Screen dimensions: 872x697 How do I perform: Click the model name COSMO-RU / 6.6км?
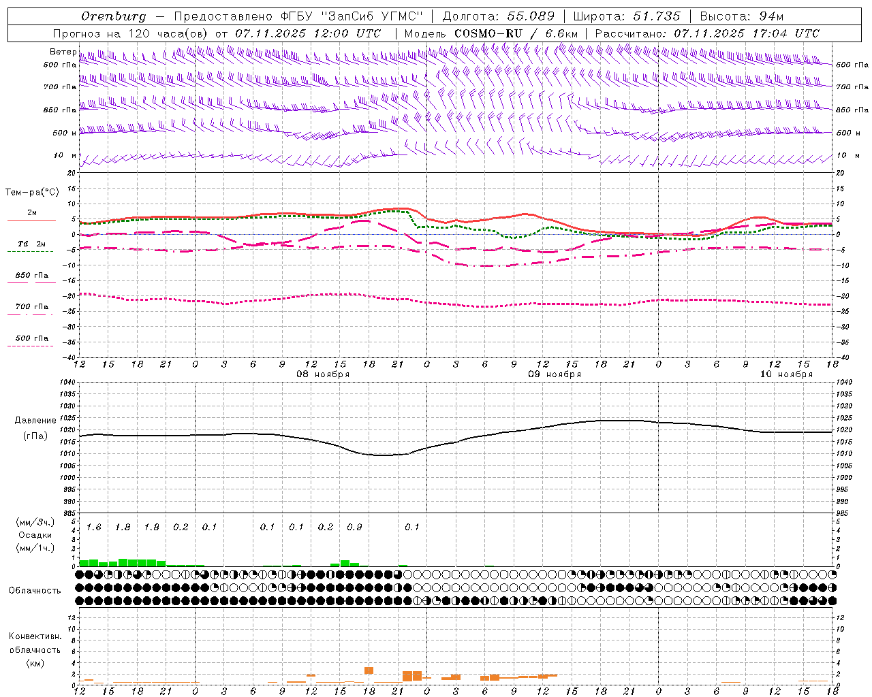516,33
